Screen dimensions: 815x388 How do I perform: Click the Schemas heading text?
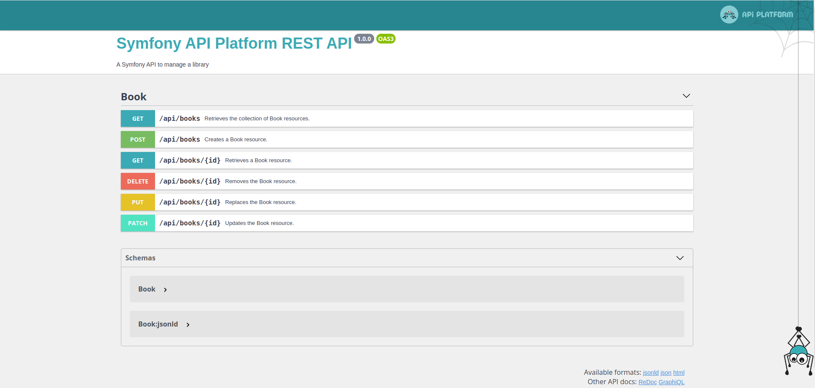(140, 258)
